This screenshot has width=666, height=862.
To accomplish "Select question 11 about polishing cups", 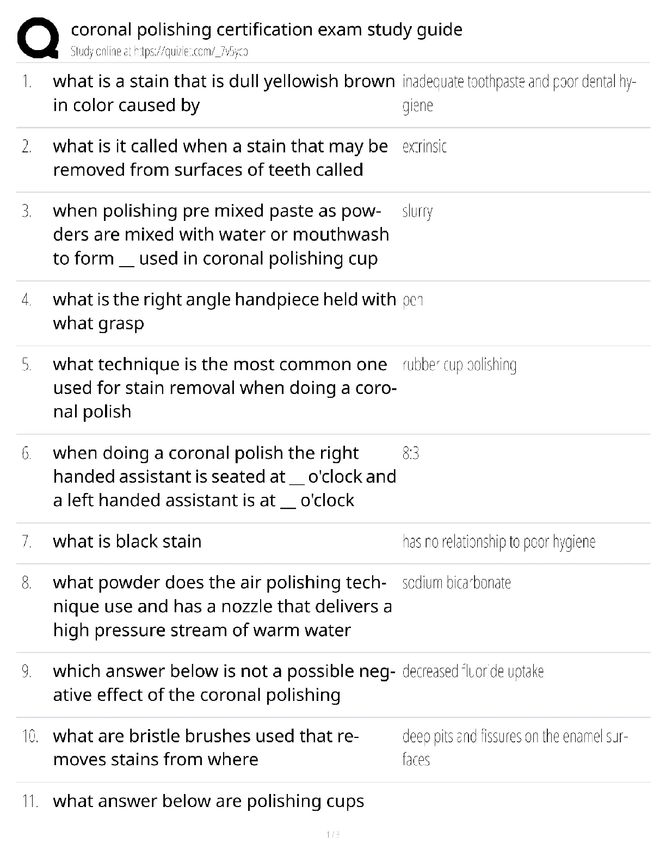I will tap(208, 802).
